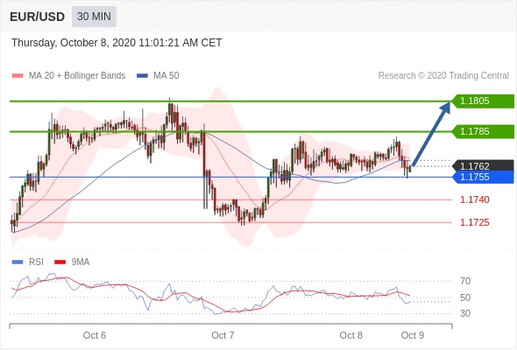Screen dimensions: 517x350
Task: Click the Research © 2020 Trading Central credit
Action: pos(443,76)
